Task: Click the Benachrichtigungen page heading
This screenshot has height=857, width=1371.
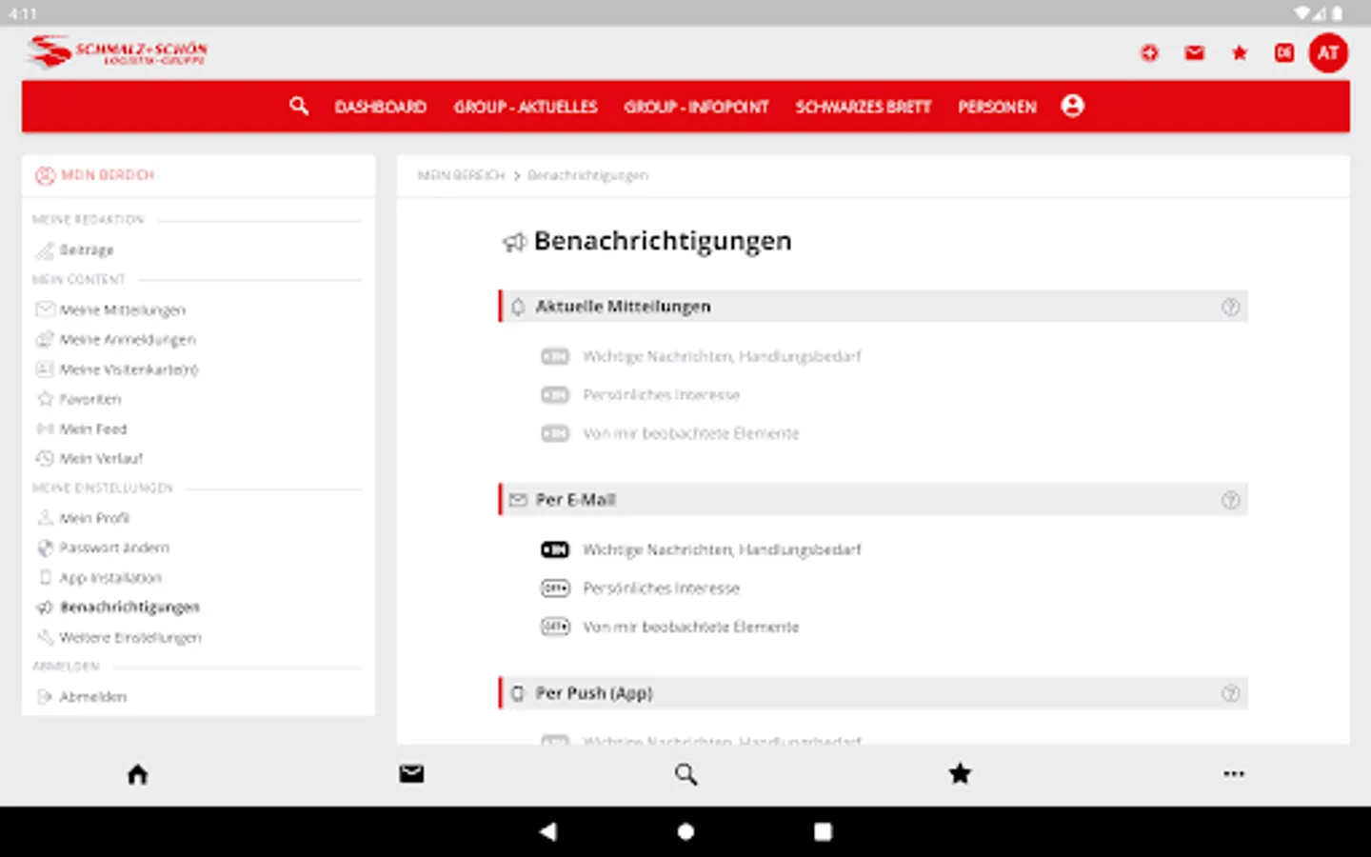Action: tap(663, 241)
